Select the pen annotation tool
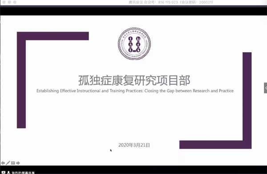This screenshot has height=174, width=267. click(8, 163)
